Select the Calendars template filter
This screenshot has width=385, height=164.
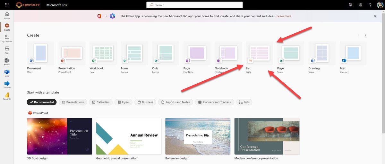pyautogui.click(x=101, y=102)
